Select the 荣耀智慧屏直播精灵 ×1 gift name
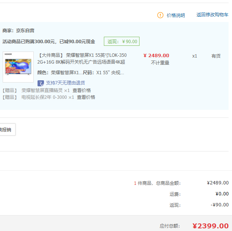The image size is (232, 231). [x=45, y=91]
